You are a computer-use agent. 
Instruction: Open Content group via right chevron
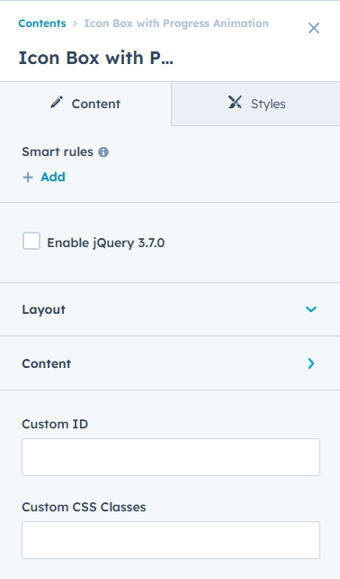pos(311,363)
